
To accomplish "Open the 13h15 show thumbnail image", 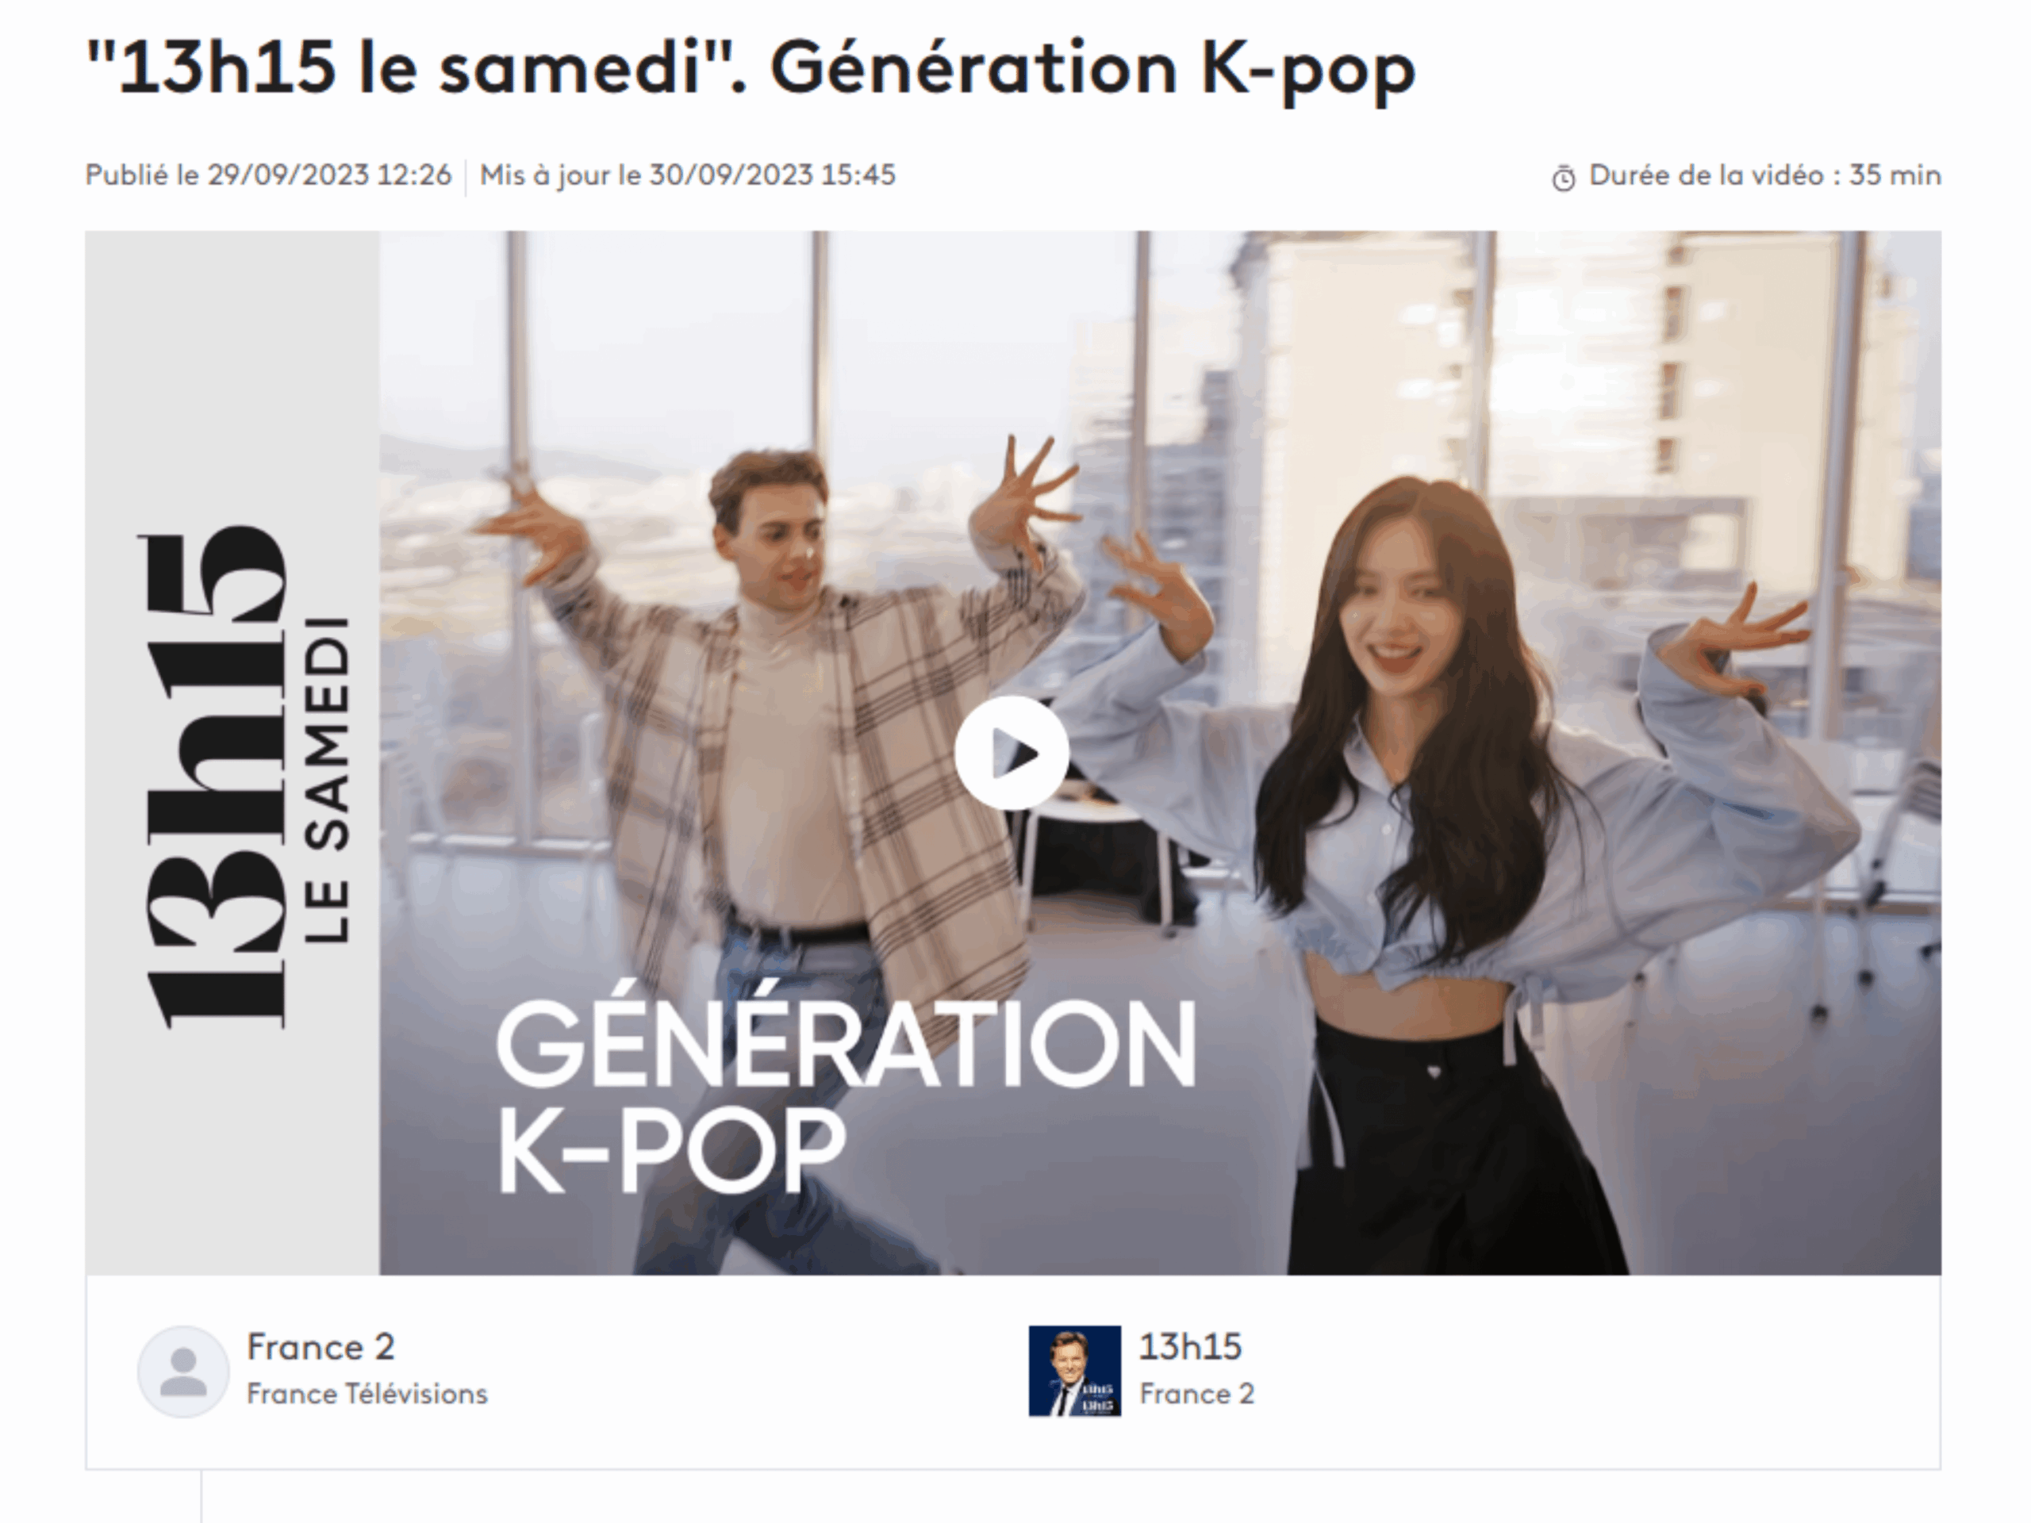I will point(1074,1371).
